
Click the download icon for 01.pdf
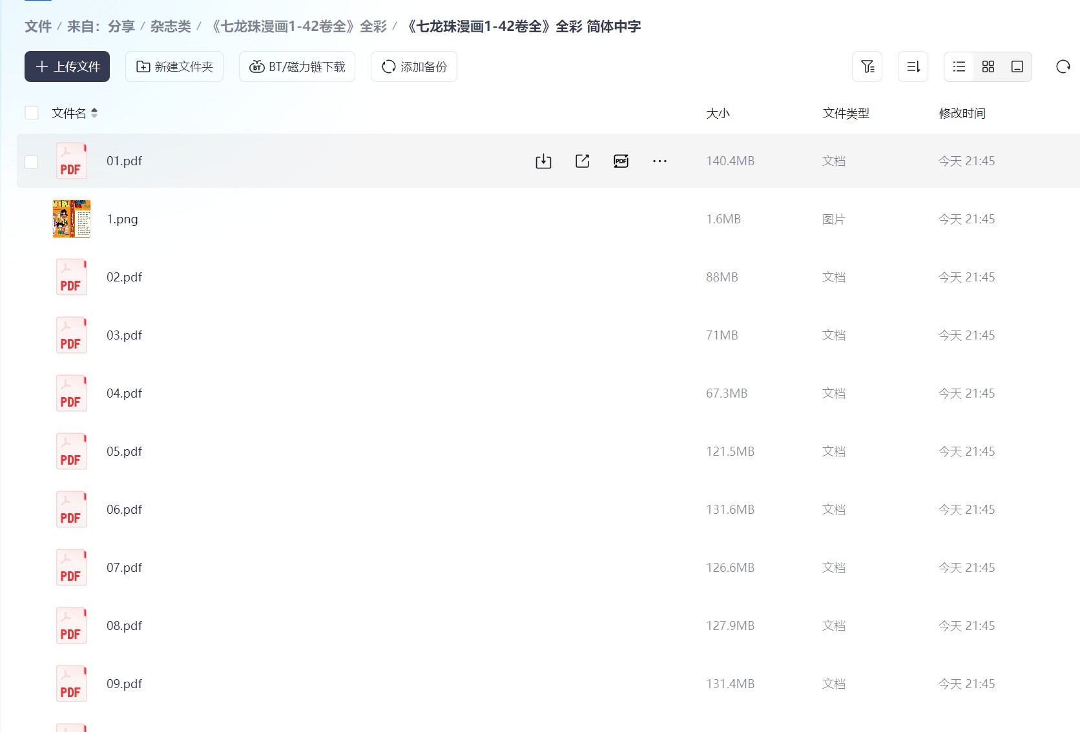click(543, 161)
